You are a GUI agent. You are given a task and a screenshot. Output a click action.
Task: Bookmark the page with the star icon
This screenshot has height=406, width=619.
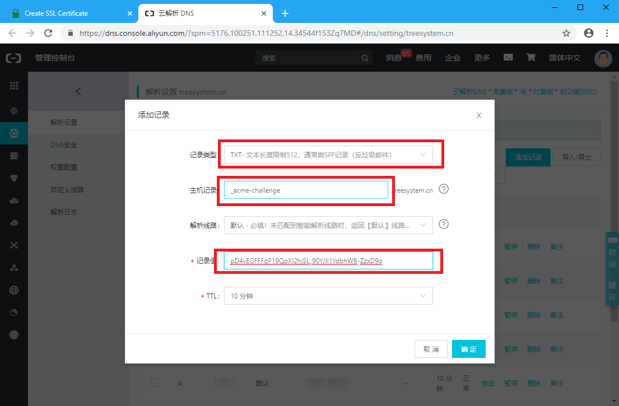point(566,33)
